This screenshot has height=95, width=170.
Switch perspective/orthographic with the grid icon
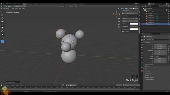[x=119, y=27]
